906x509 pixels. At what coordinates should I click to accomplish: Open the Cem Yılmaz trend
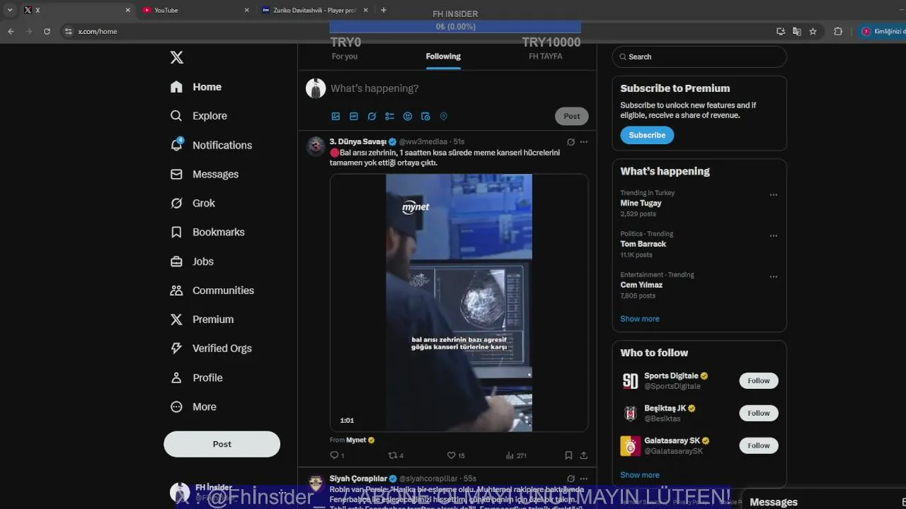coord(641,285)
